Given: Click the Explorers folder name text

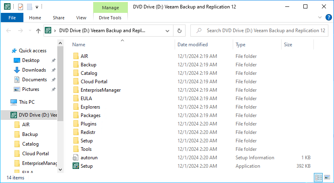Looking at the screenshot, I should (90, 107).
